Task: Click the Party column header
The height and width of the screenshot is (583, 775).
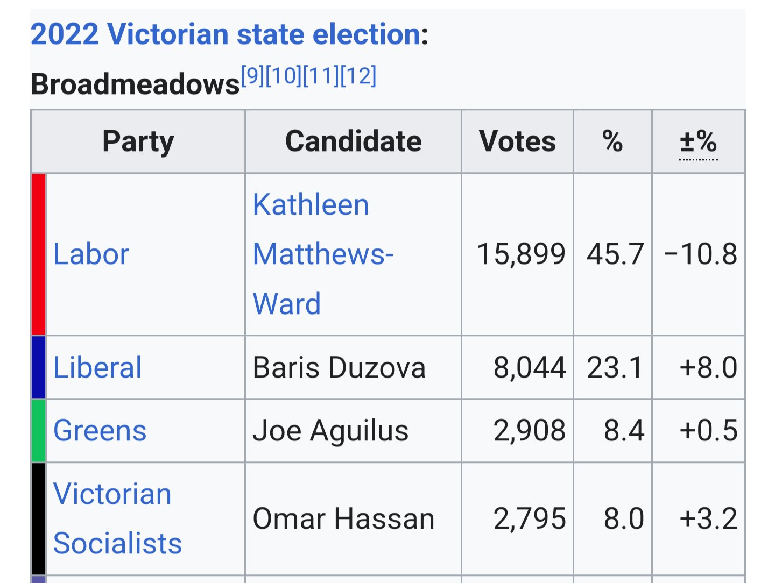Action: 138,142
